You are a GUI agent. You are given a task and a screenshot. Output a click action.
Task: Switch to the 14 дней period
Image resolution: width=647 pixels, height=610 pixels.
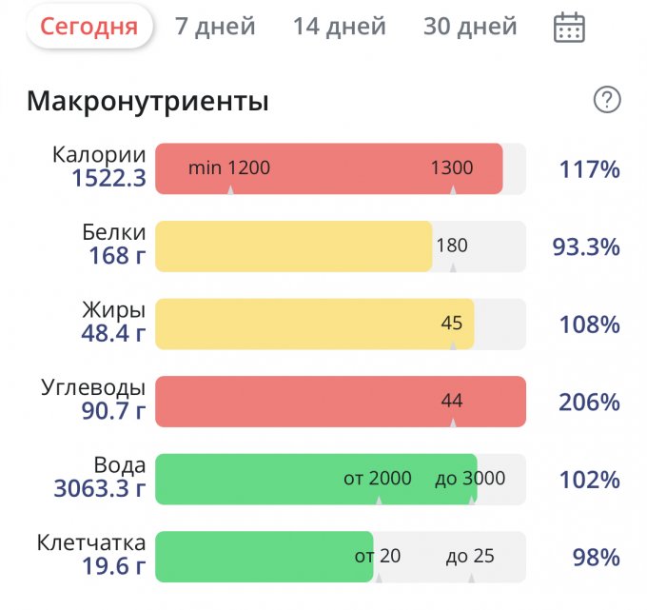pos(340,27)
